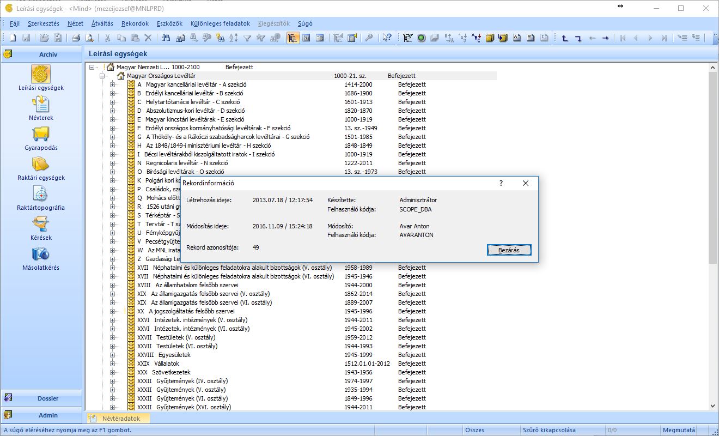Click the vertical scrollbar down arrow
The width and height of the screenshot is (719, 436).
pyautogui.click(x=713, y=405)
